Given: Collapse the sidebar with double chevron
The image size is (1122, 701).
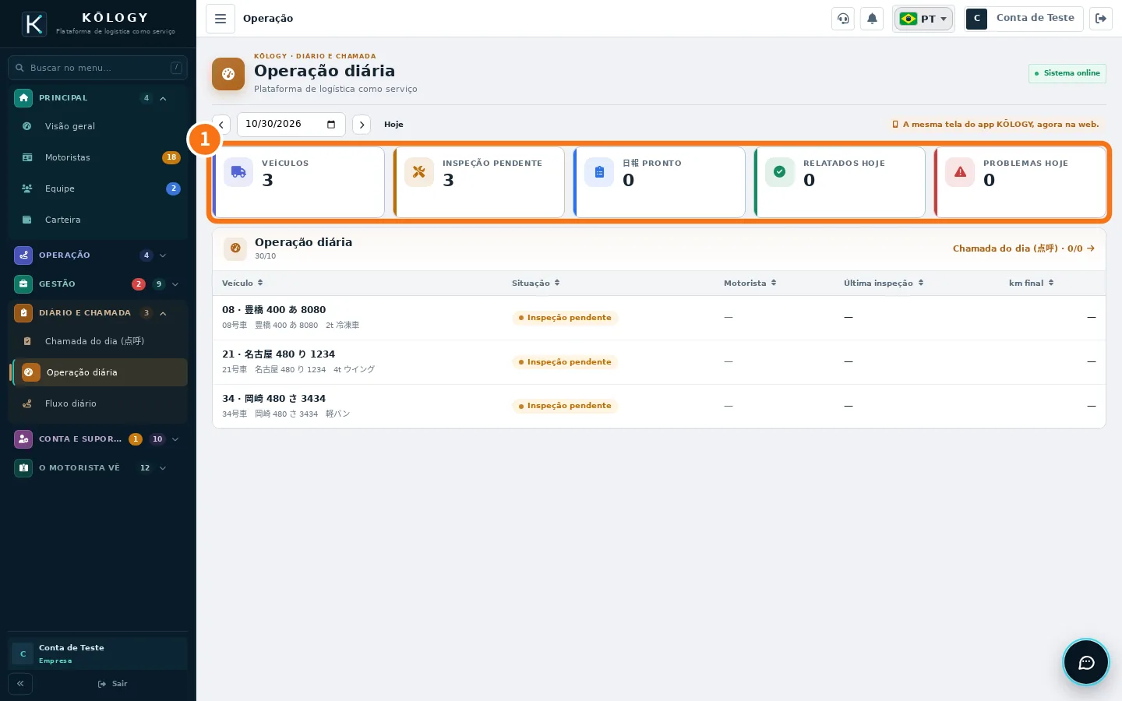Looking at the screenshot, I should (x=20, y=684).
